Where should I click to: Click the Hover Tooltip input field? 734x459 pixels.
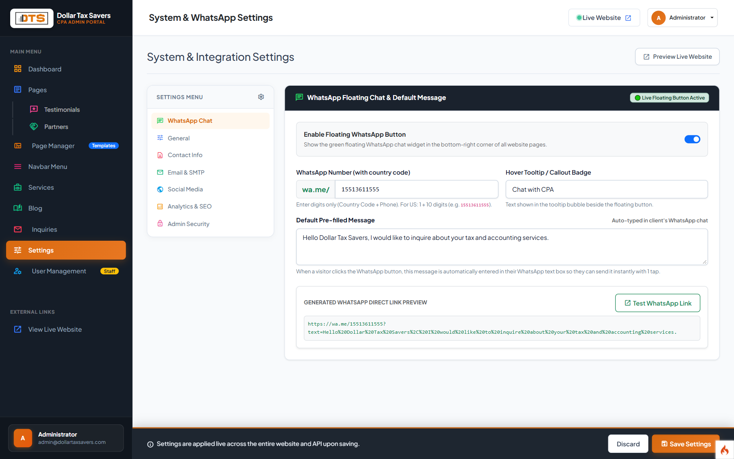606,189
